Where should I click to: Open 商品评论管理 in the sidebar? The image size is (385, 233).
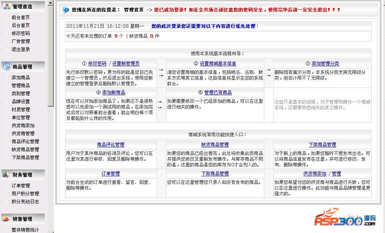pos(25,141)
